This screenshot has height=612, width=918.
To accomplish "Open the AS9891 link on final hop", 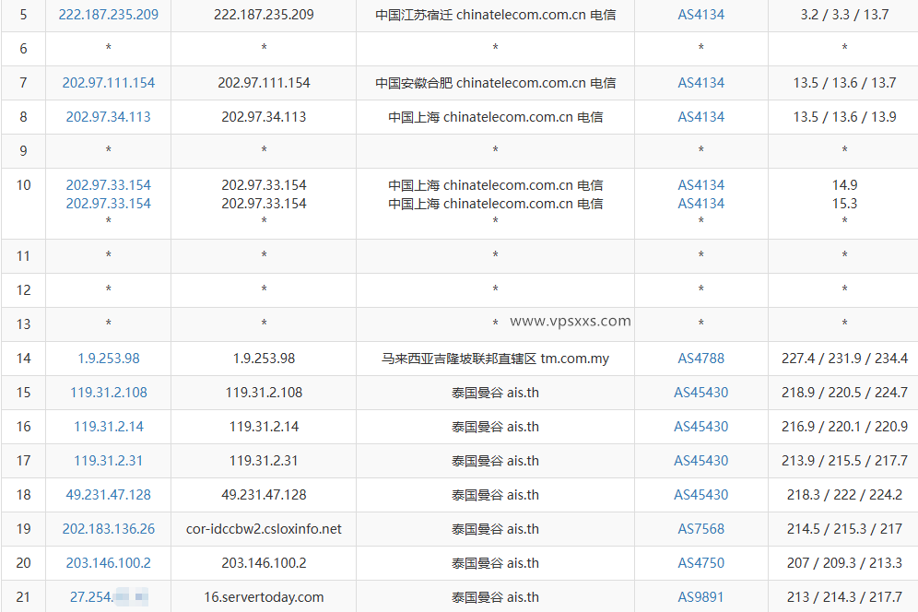I will (700, 596).
